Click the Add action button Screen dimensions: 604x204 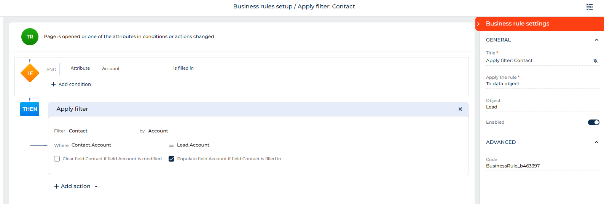72,186
